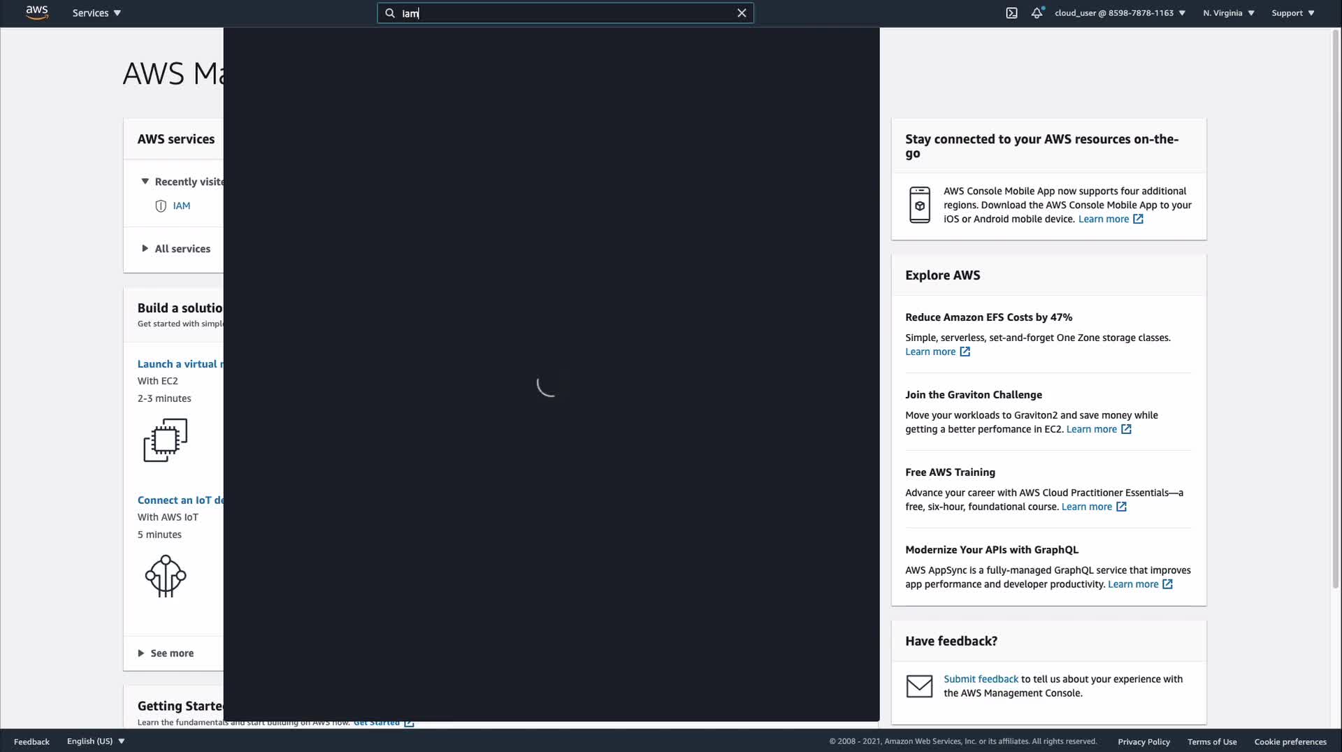Click the EC2 virtual machine chip icon
The width and height of the screenshot is (1342, 752).
[x=166, y=440]
